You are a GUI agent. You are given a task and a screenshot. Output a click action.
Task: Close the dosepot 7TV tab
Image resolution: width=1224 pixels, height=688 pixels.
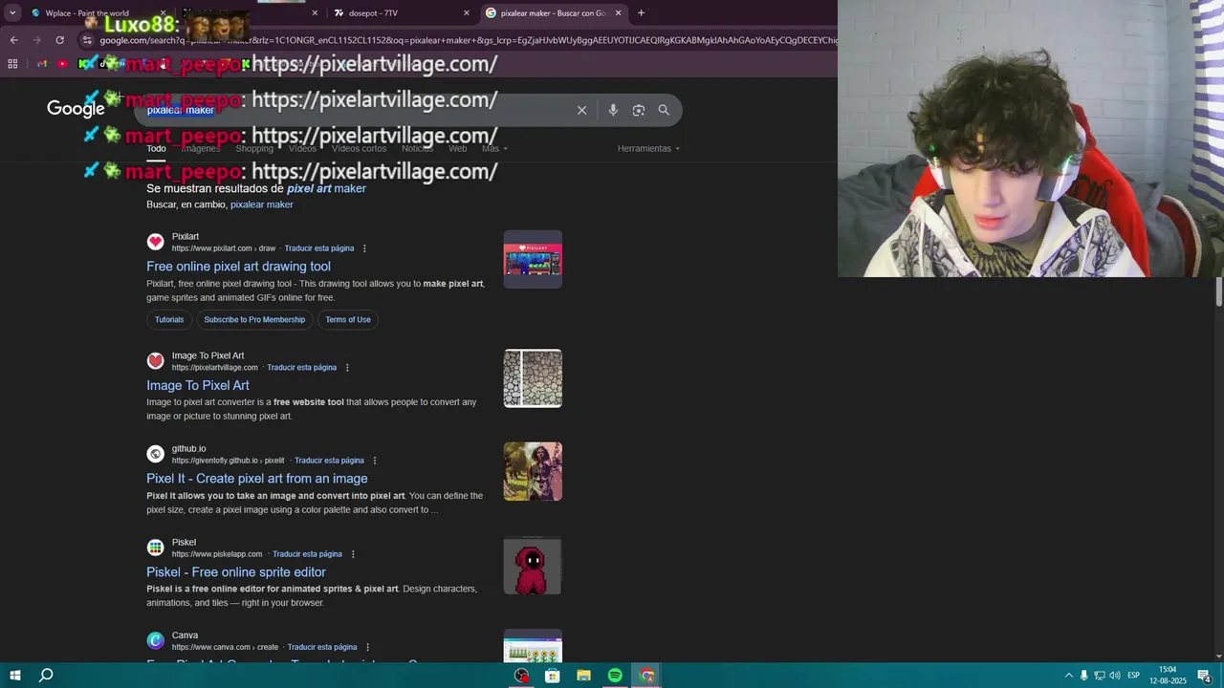467,13
